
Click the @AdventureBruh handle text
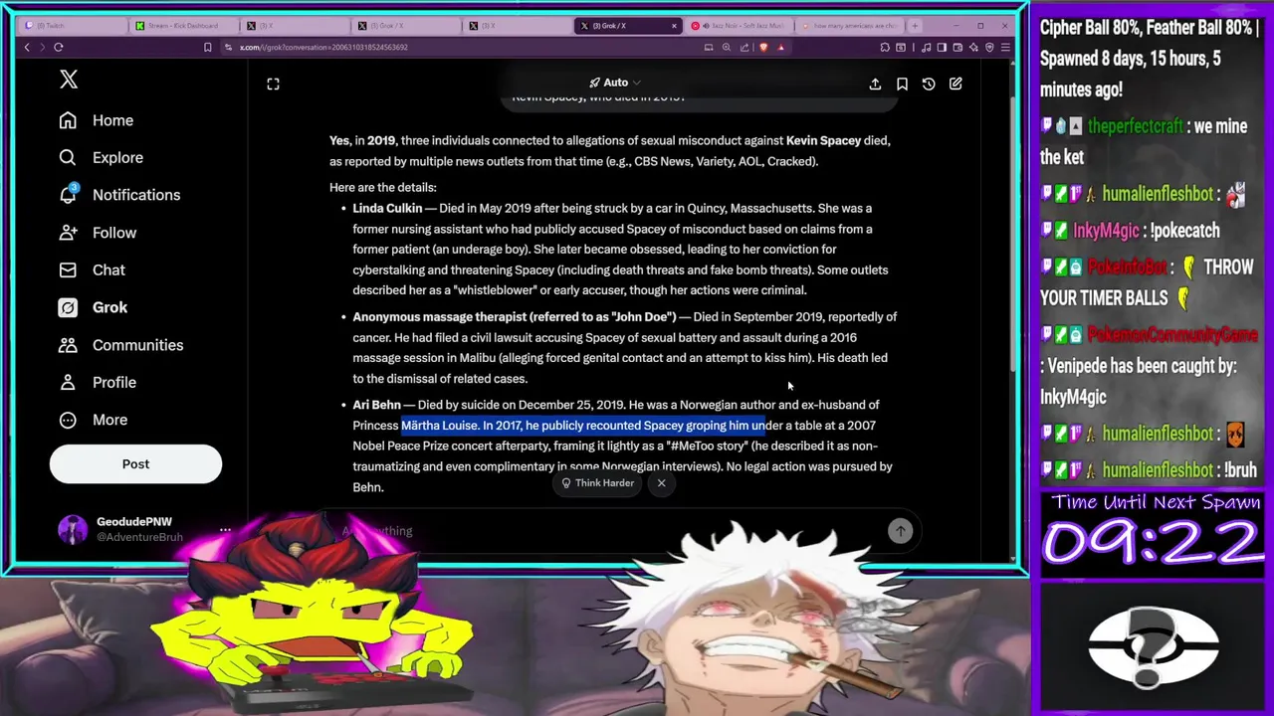pos(139,537)
